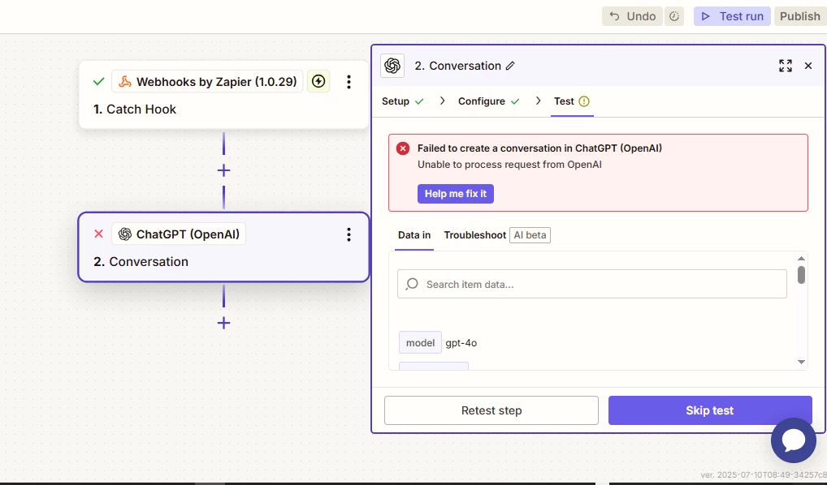Expand the step panel to fullscreen
Image resolution: width=827 pixels, height=485 pixels.
tap(786, 66)
